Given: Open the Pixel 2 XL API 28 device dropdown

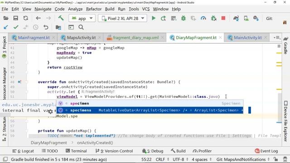Looking at the screenshot, I should click(122, 18).
